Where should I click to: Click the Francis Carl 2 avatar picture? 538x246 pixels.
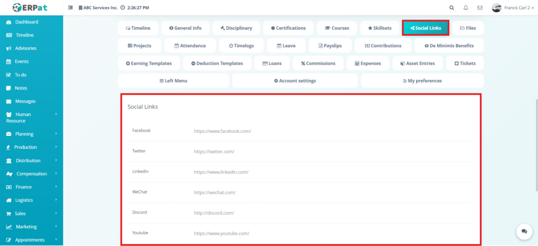click(496, 7)
